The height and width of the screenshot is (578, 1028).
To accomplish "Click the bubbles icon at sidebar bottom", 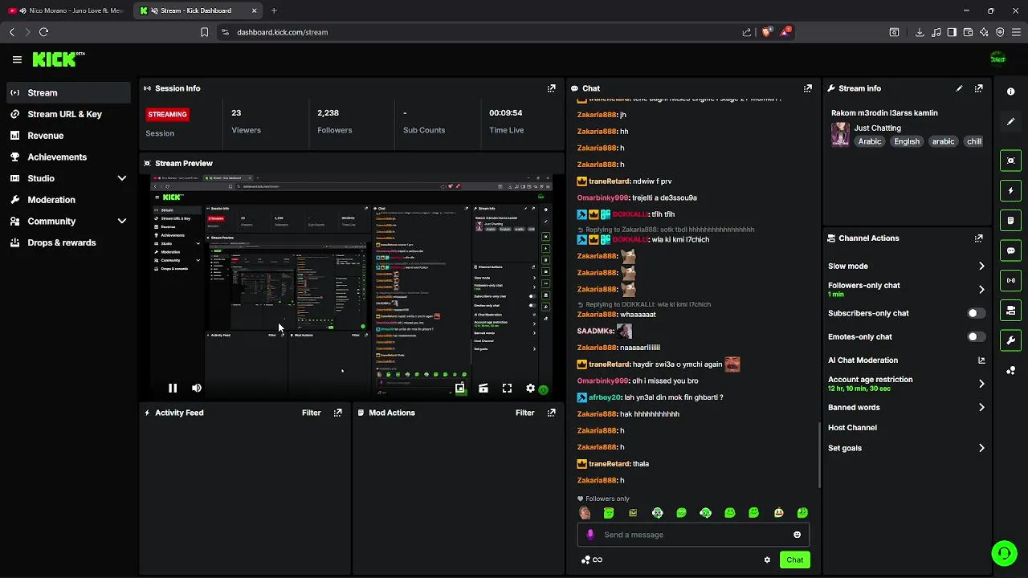I will (x=1011, y=370).
